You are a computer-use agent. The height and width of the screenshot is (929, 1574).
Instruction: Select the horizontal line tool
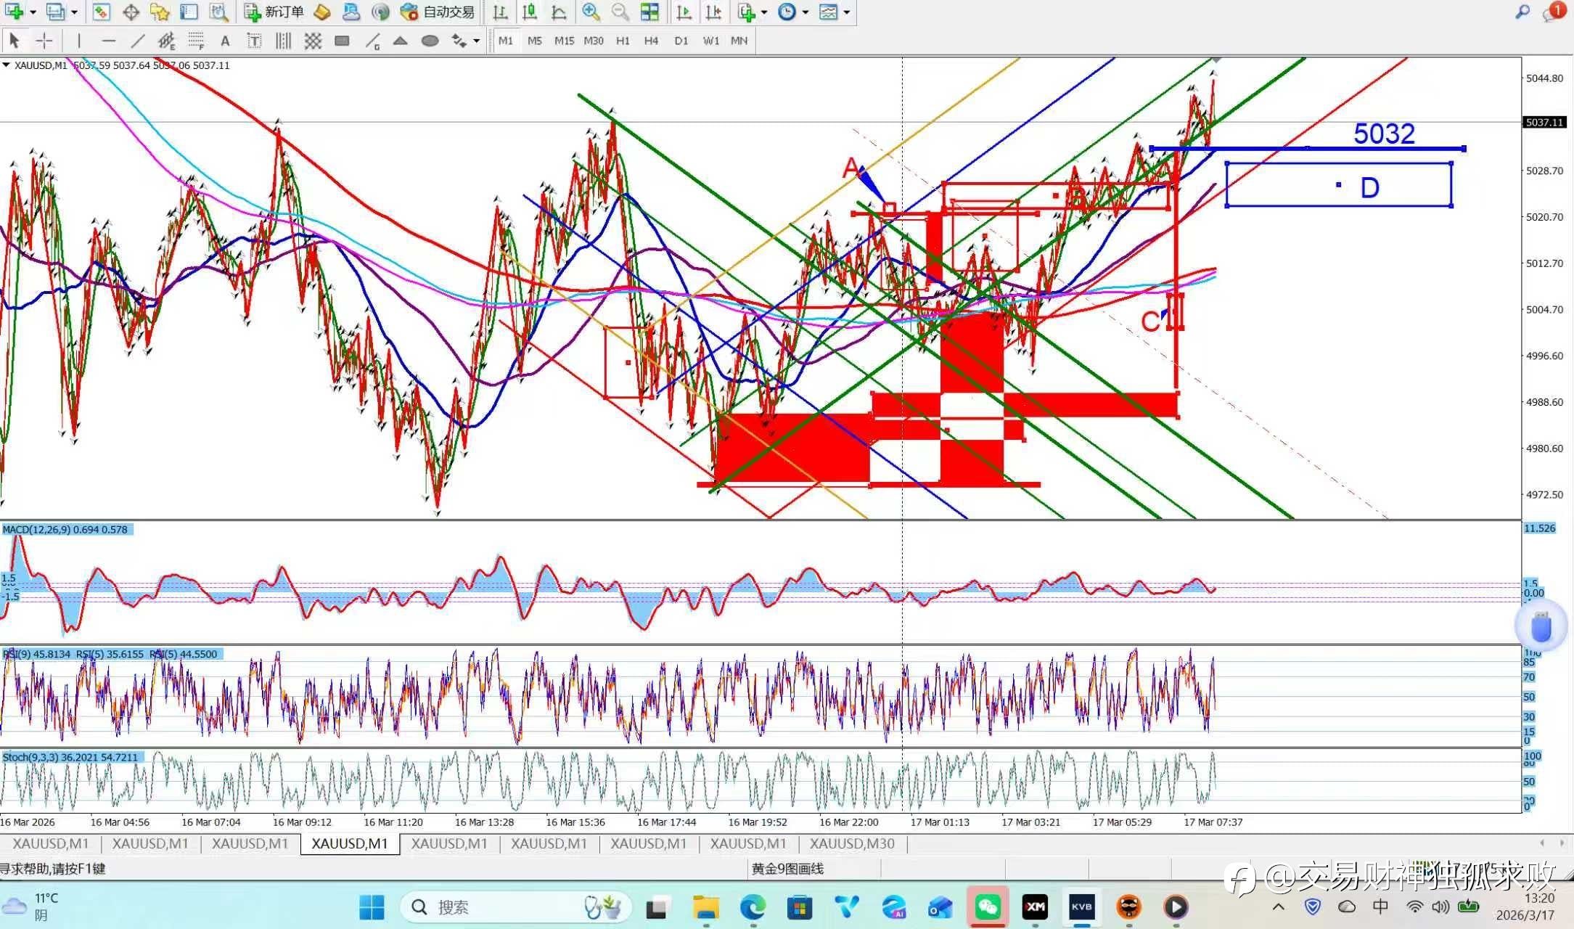click(108, 41)
